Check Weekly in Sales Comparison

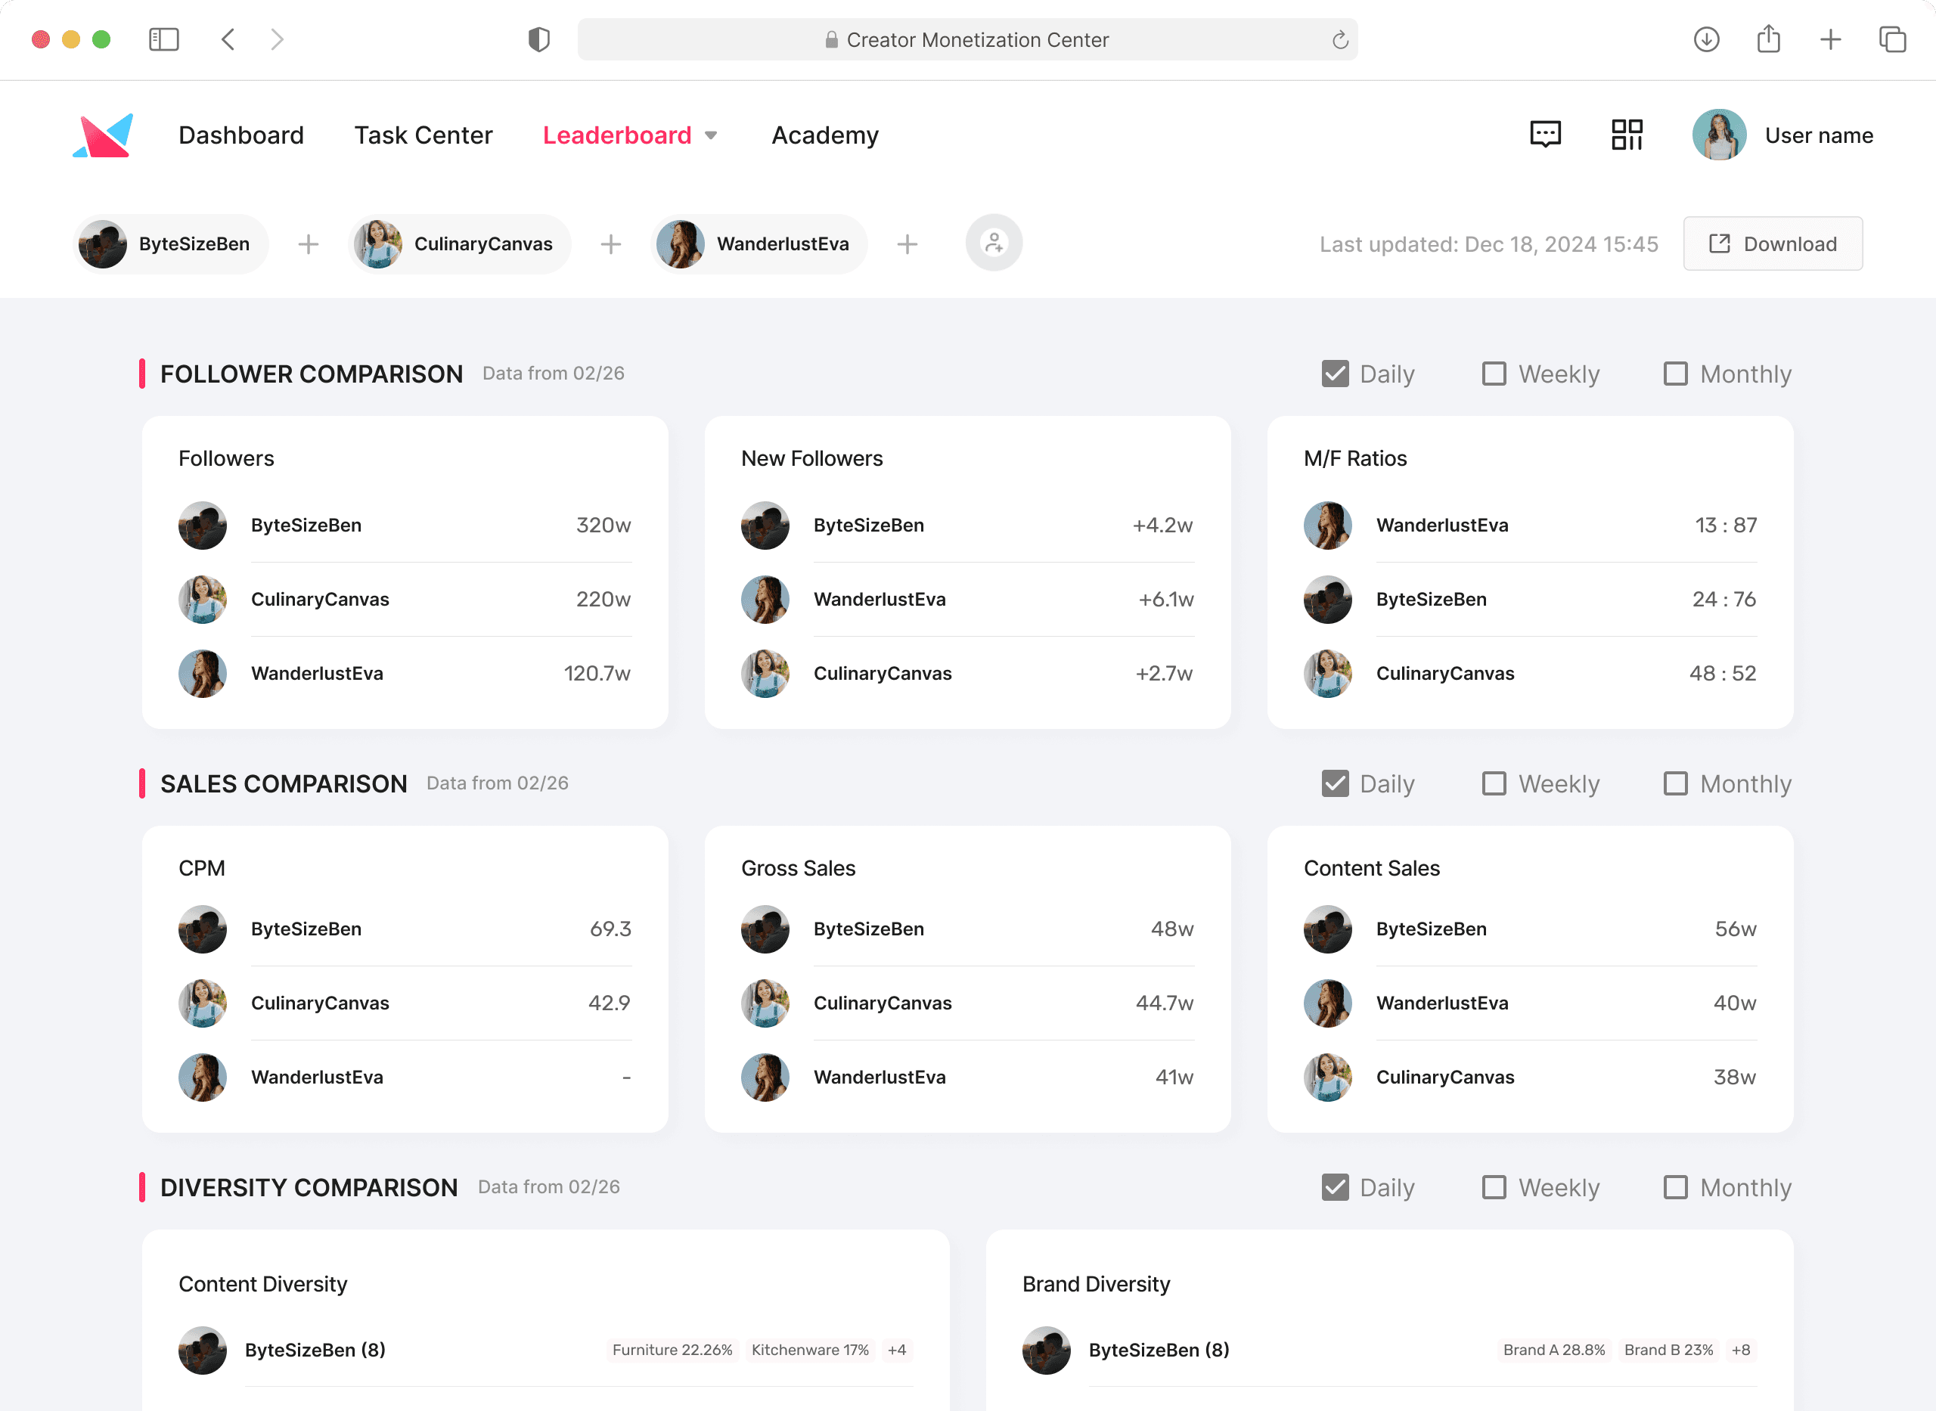[x=1494, y=783]
